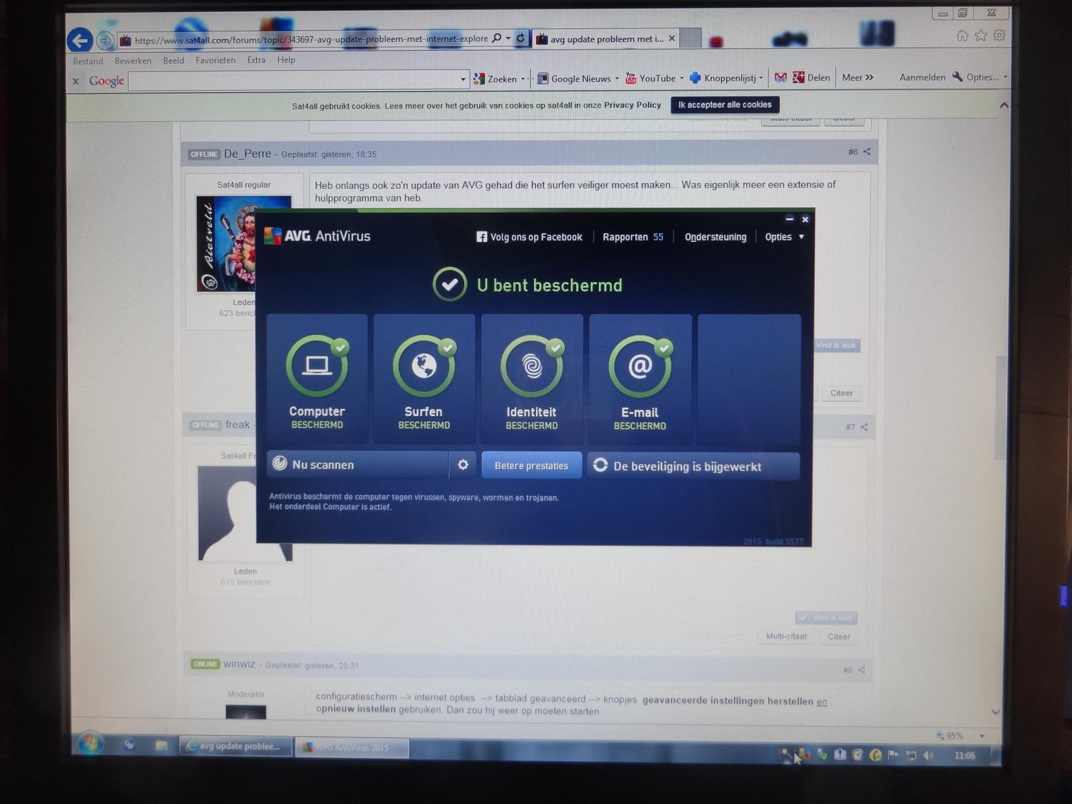
Task: Start a scan with Nu scannen
Action: (x=358, y=465)
